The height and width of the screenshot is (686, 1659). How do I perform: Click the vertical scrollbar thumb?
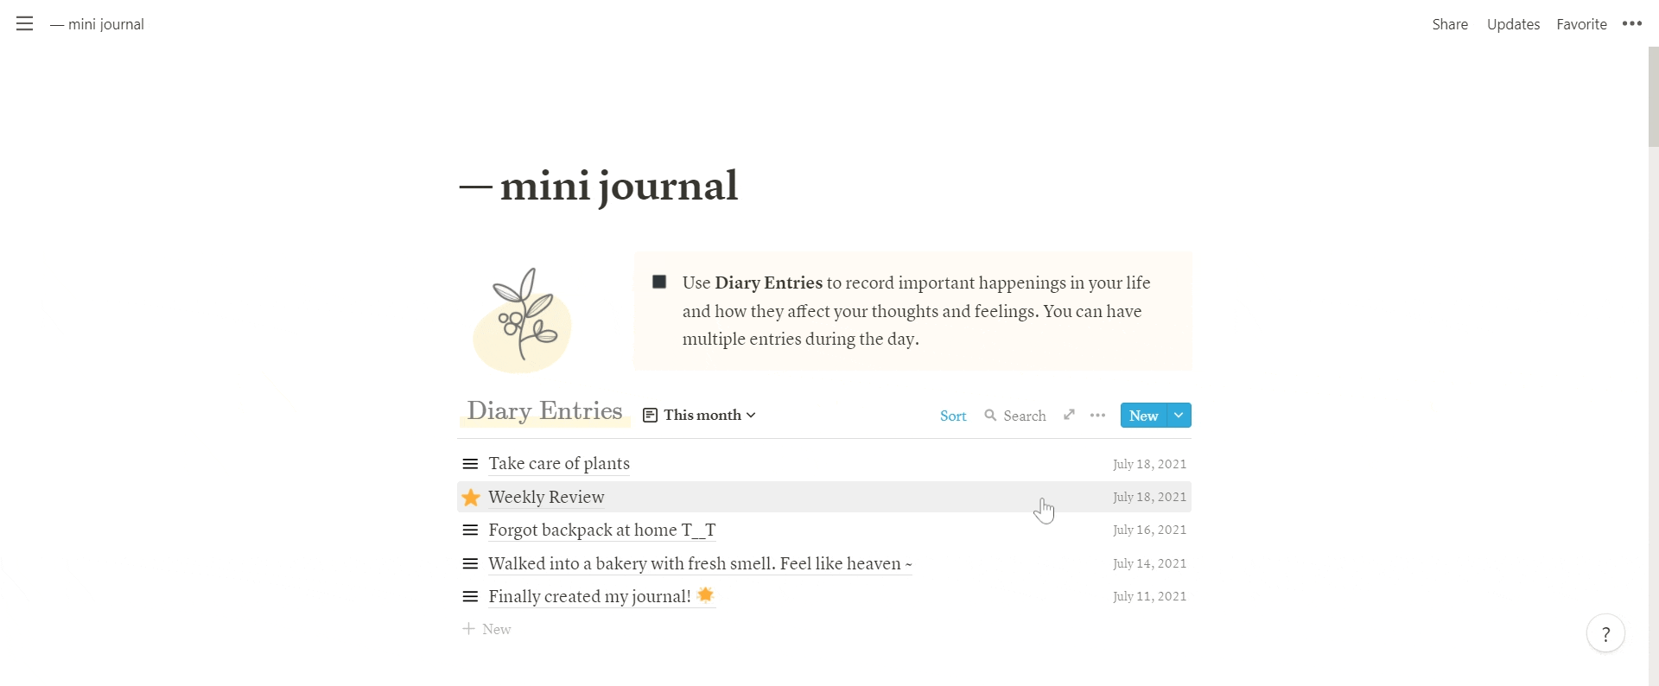(1653, 97)
